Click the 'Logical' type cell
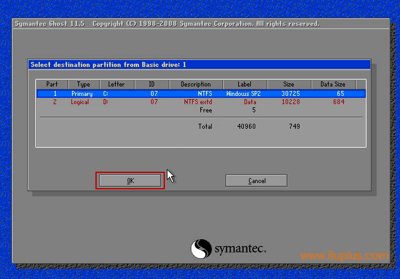 coord(80,102)
